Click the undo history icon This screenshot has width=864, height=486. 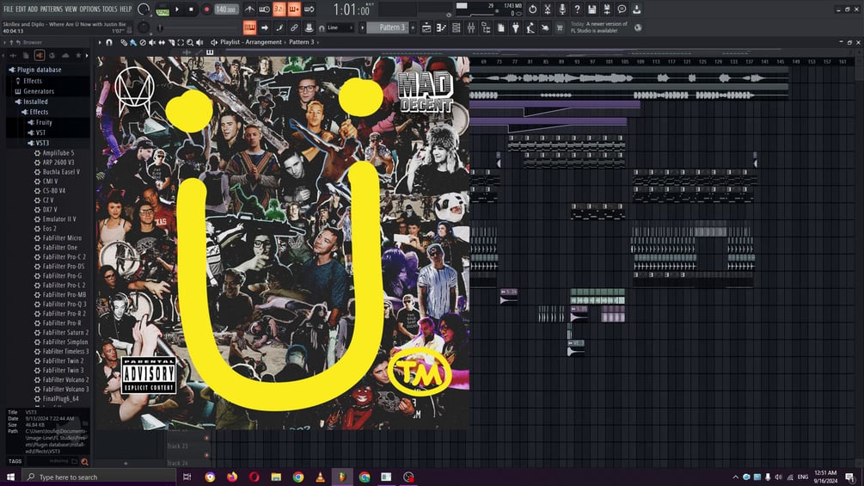click(532, 9)
